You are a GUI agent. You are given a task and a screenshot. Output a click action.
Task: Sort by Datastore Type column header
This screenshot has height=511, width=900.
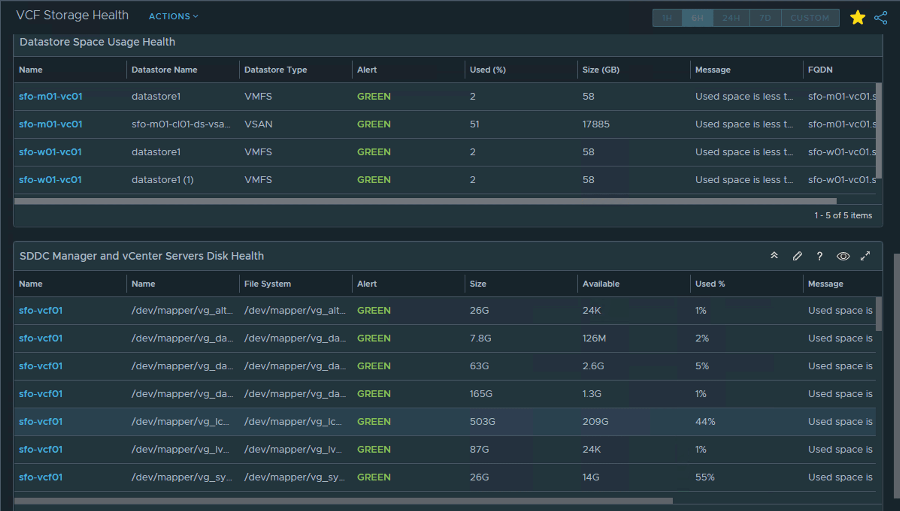pos(276,70)
